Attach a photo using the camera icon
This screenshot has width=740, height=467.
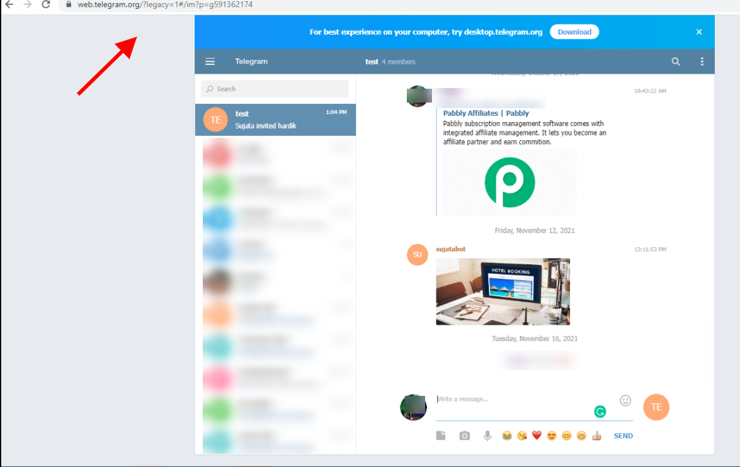click(464, 436)
